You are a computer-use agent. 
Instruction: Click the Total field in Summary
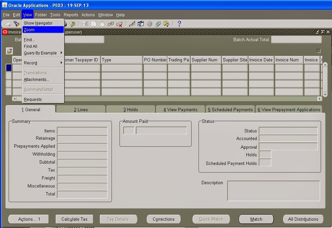[x=82, y=194]
